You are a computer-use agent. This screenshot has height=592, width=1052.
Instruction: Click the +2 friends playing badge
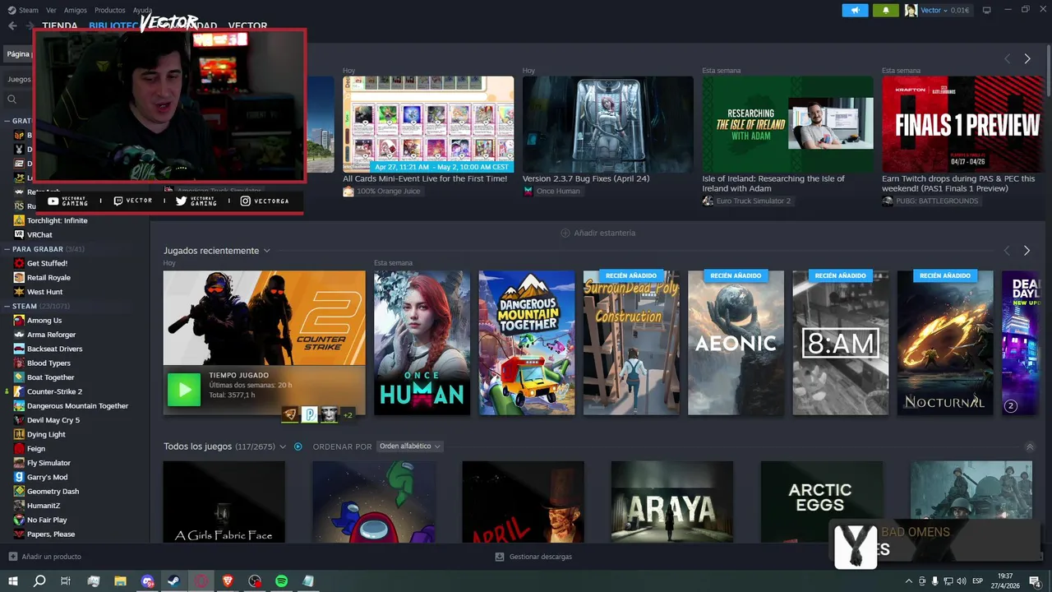click(348, 415)
